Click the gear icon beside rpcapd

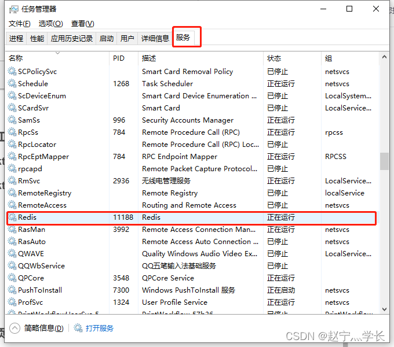(12, 168)
